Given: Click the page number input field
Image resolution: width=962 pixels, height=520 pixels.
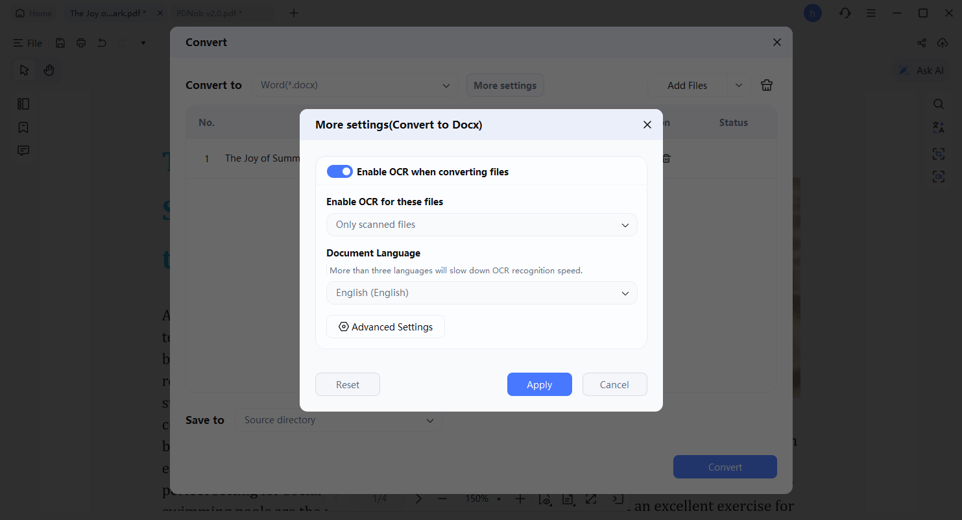Looking at the screenshot, I should (379, 499).
